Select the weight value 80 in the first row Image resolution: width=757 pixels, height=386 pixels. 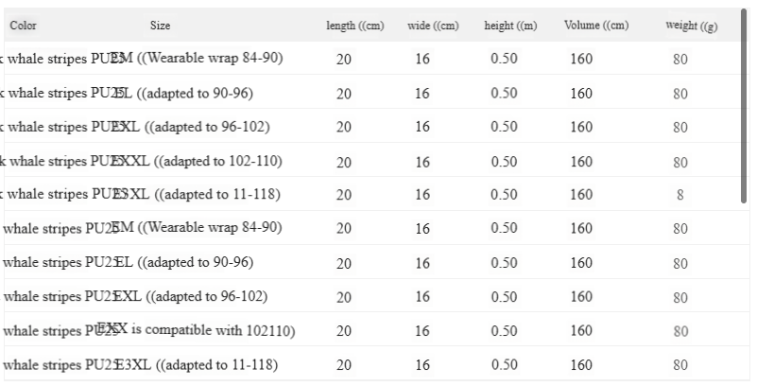pyautogui.click(x=680, y=60)
